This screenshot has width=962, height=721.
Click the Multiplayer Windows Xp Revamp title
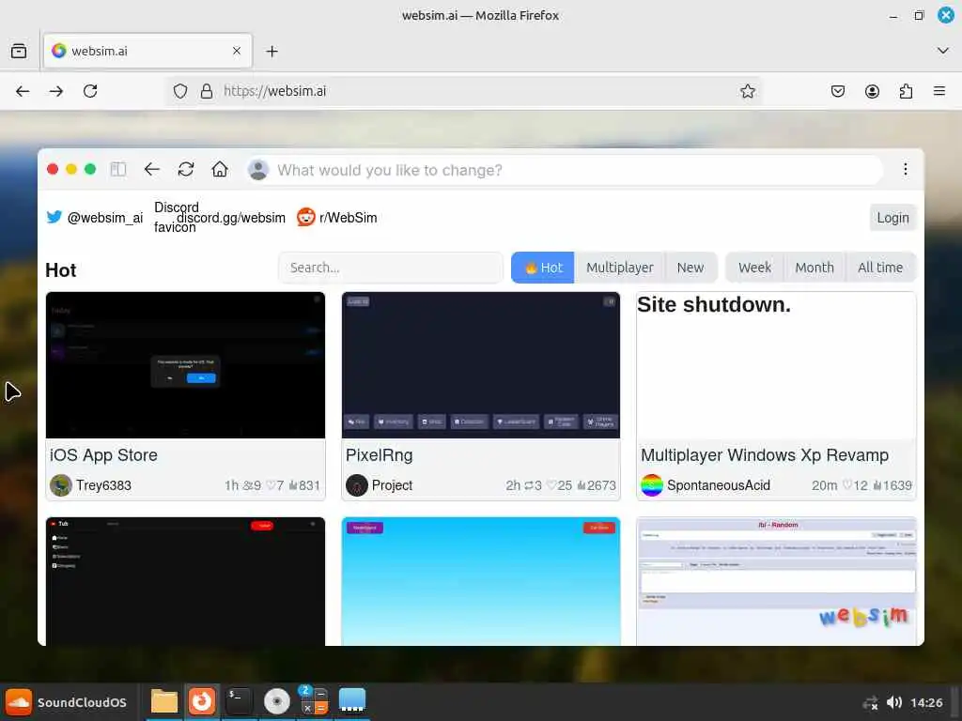(x=765, y=455)
